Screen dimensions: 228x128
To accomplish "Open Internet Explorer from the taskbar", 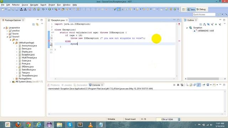I will [x=39, y=125].
